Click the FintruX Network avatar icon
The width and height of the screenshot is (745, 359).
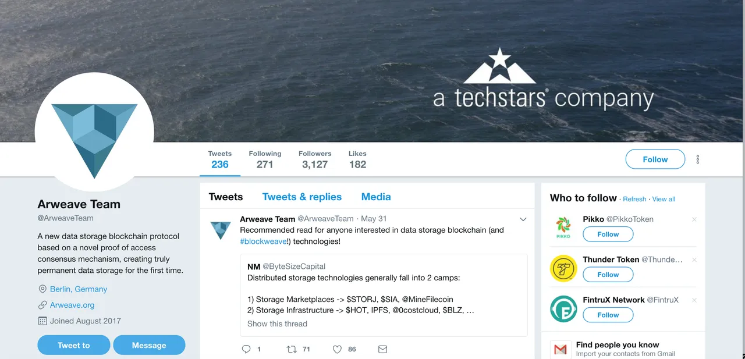click(x=563, y=309)
